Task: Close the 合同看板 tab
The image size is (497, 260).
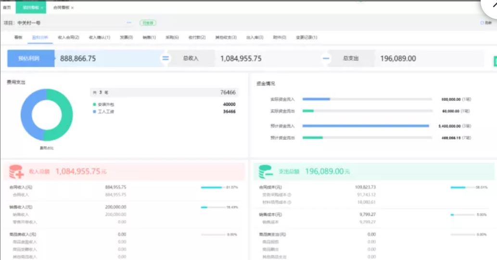Action: pos(72,8)
